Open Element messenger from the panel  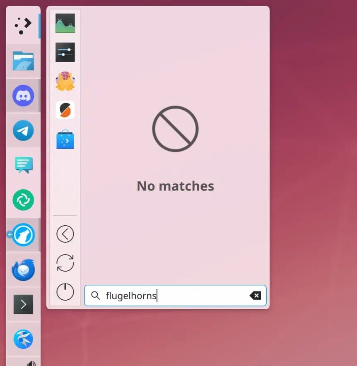coord(23,200)
